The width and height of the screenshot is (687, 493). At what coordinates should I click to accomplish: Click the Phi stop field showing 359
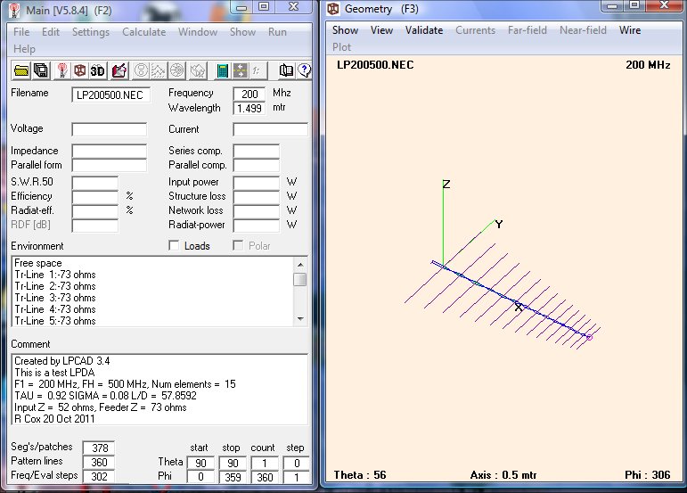click(x=233, y=477)
